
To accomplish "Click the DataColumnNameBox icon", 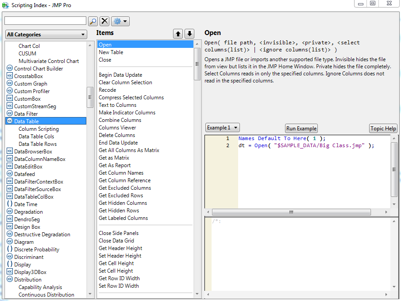I will 10,159.
